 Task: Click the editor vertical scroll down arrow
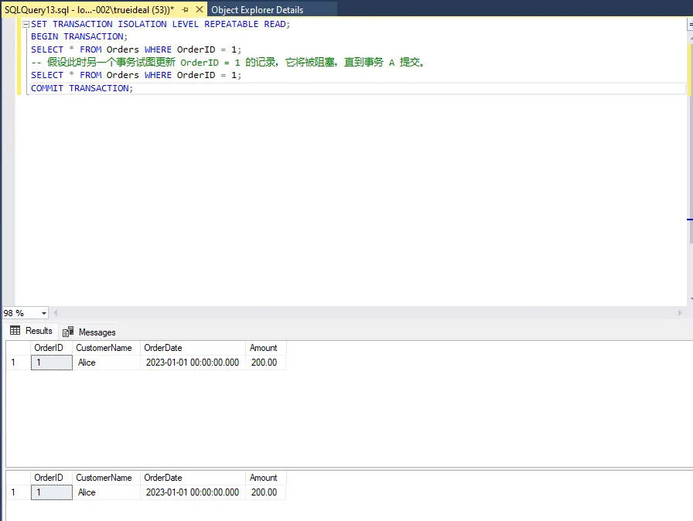click(x=689, y=298)
